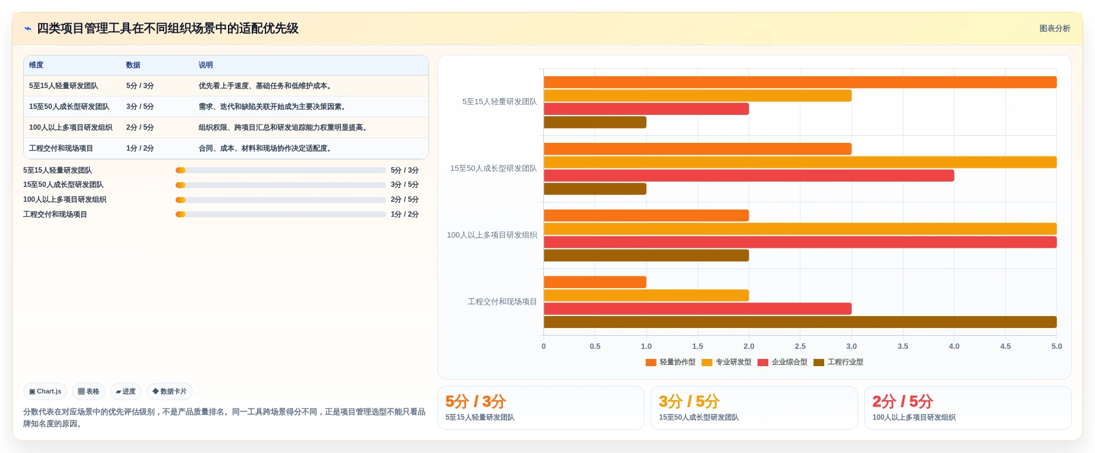The width and height of the screenshot is (1095, 453).
Task: Click the table value 3分 / 5分
Action: [140, 107]
